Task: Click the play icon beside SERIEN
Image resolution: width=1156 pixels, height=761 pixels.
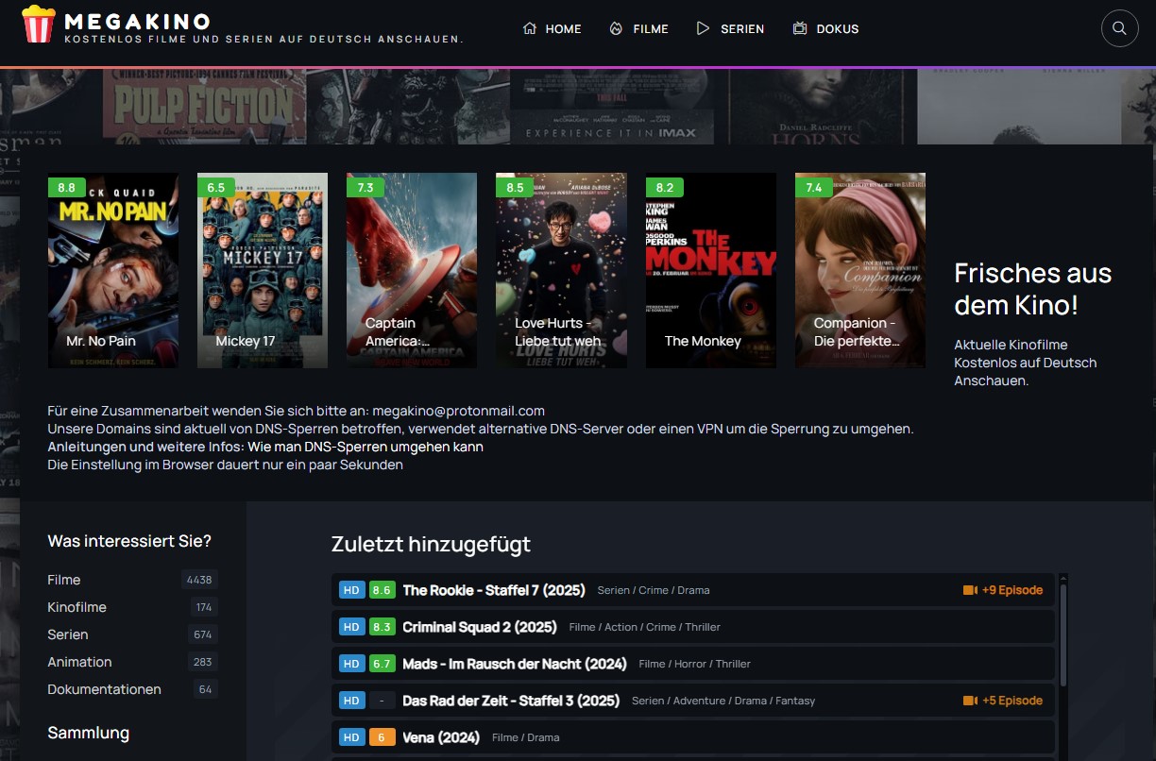Action: pyautogui.click(x=703, y=28)
